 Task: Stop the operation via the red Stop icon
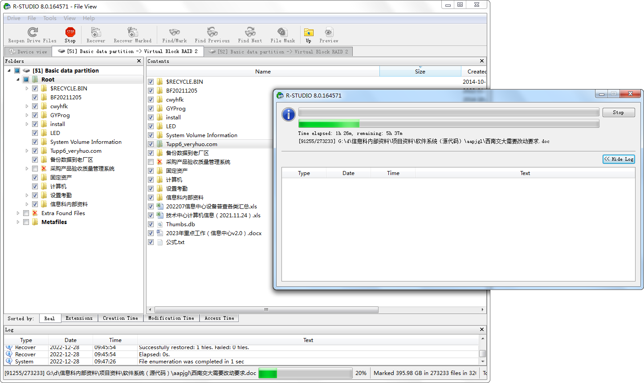(70, 32)
